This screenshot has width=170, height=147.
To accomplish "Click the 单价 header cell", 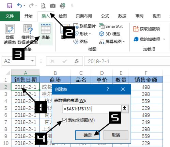I will pyautogui.click(x=102, y=80).
